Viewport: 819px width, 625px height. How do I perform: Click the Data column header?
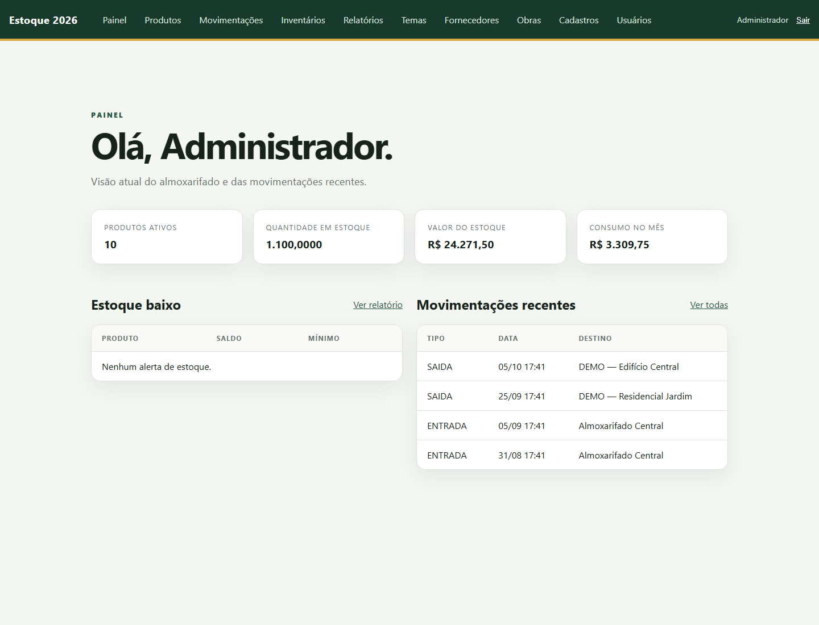click(x=508, y=339)
